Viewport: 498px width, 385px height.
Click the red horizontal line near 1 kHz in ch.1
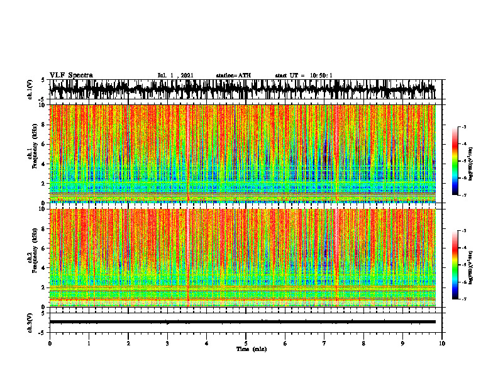click(x=242, y=193)
